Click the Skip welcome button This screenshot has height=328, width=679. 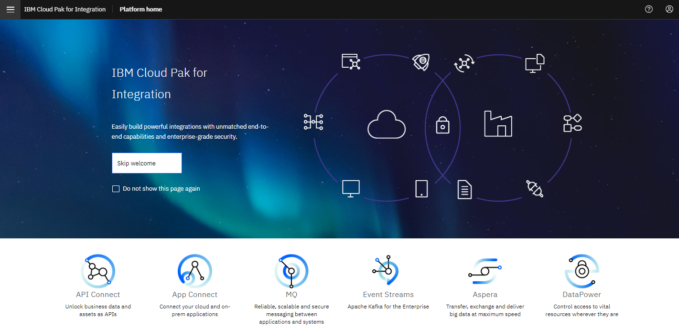tap(147, 163)
